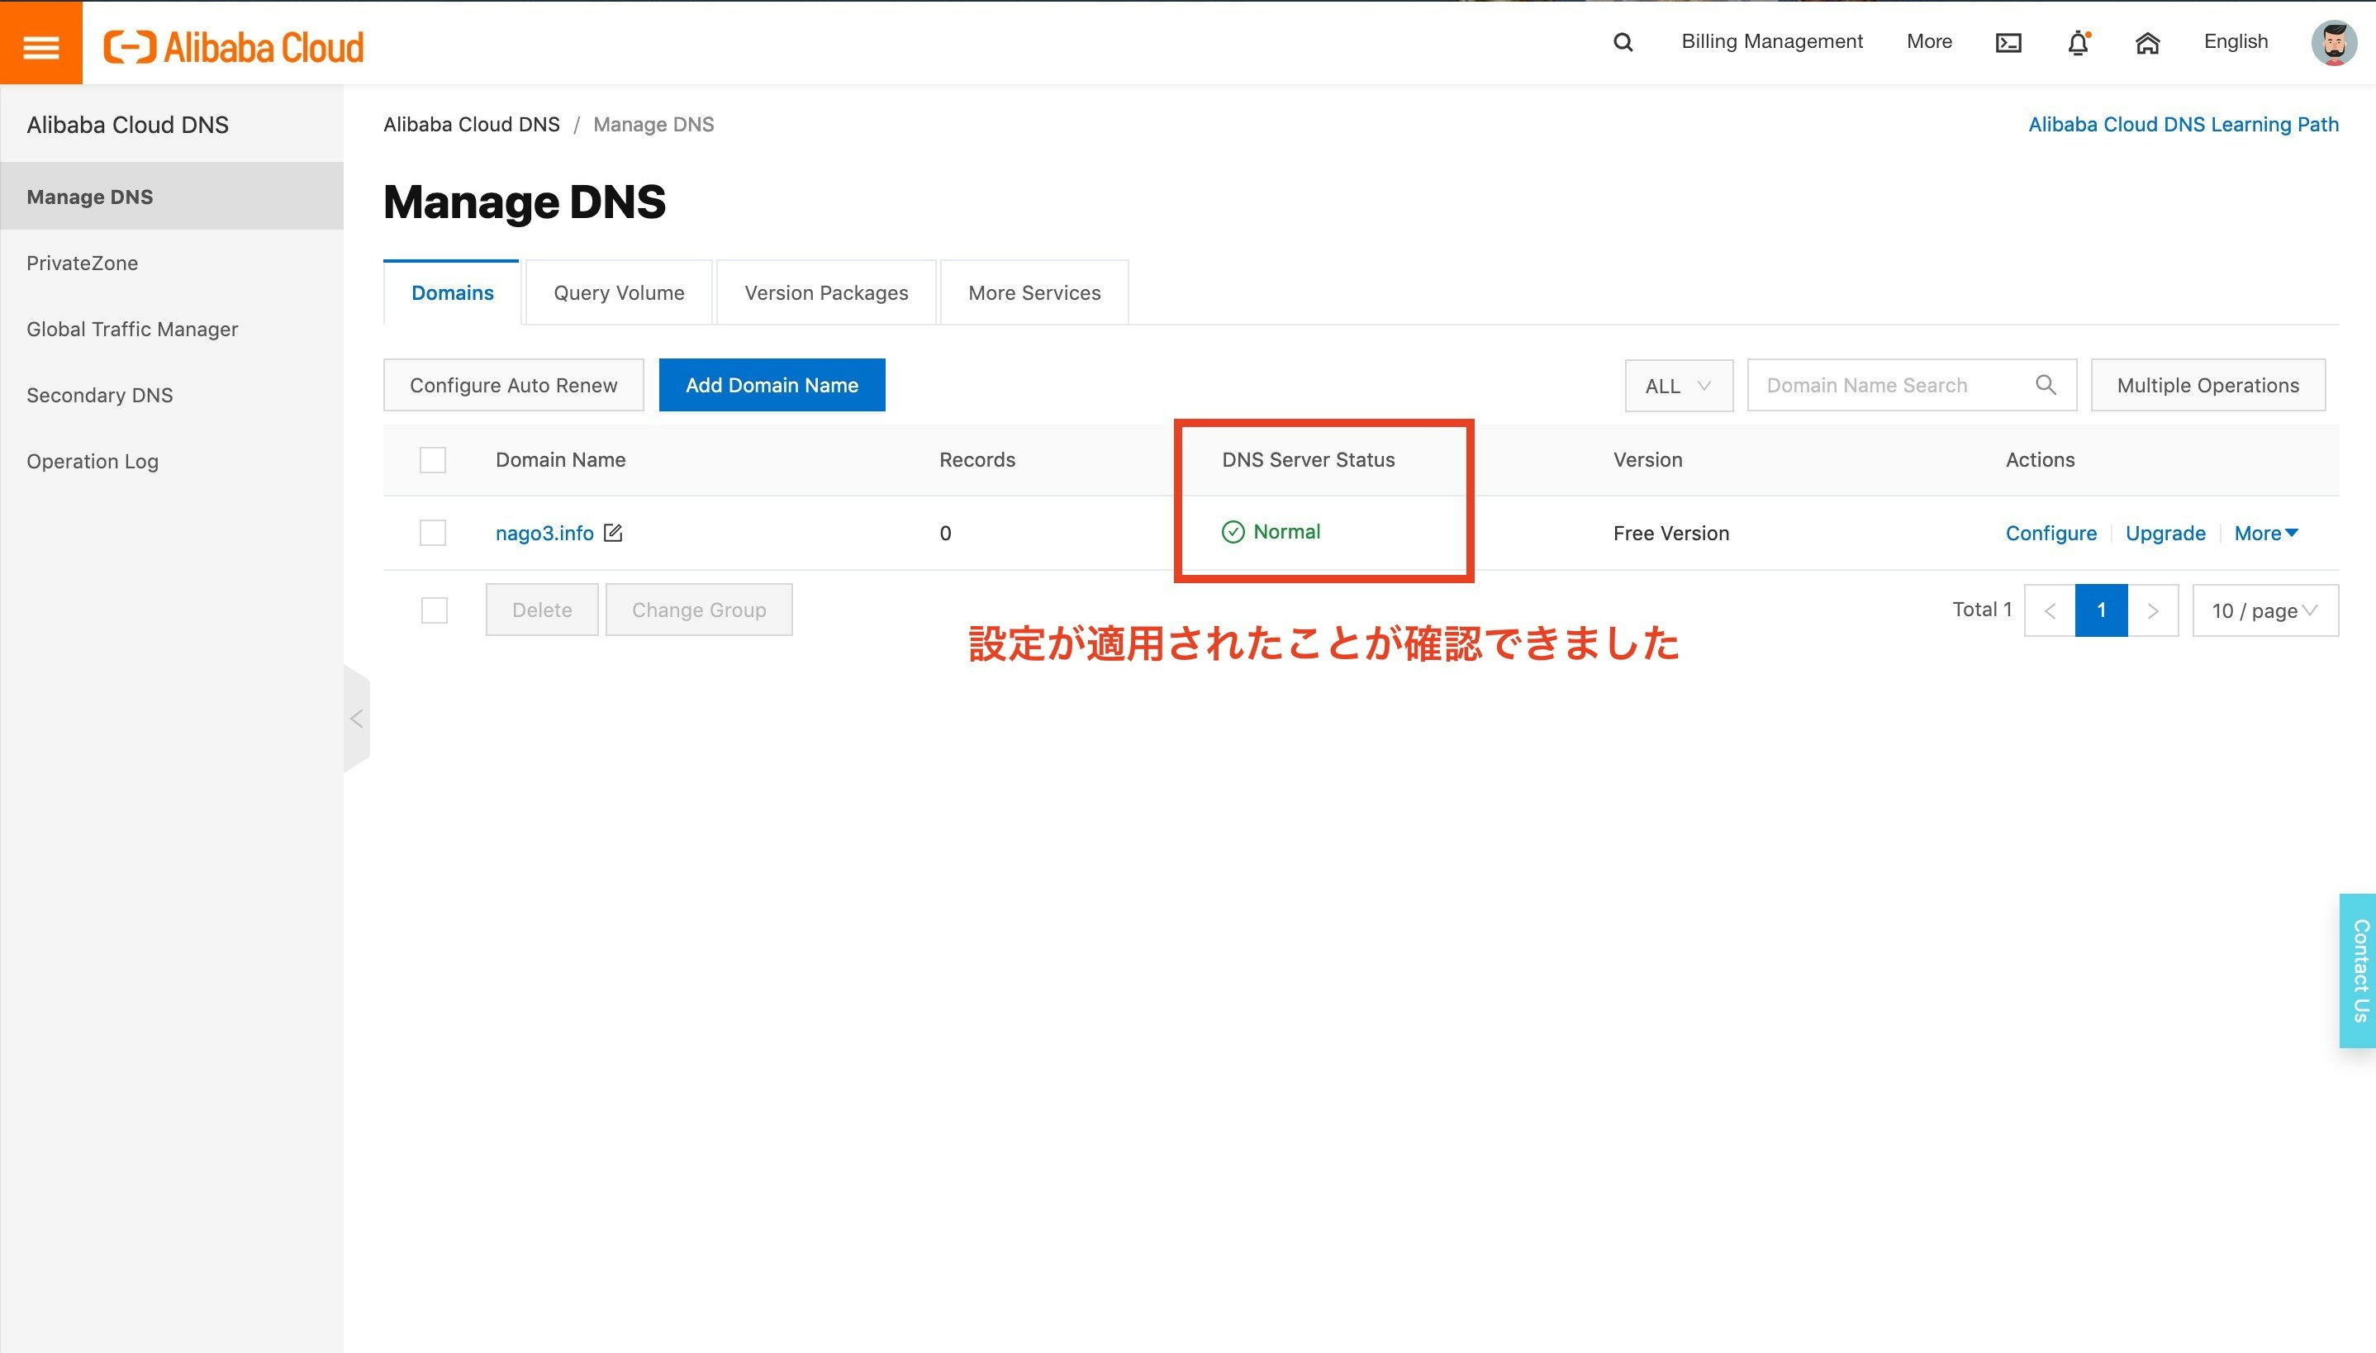Go to next page arrow
The height and width of the screenshot is (1353, 2376).
pos(2153,610)
